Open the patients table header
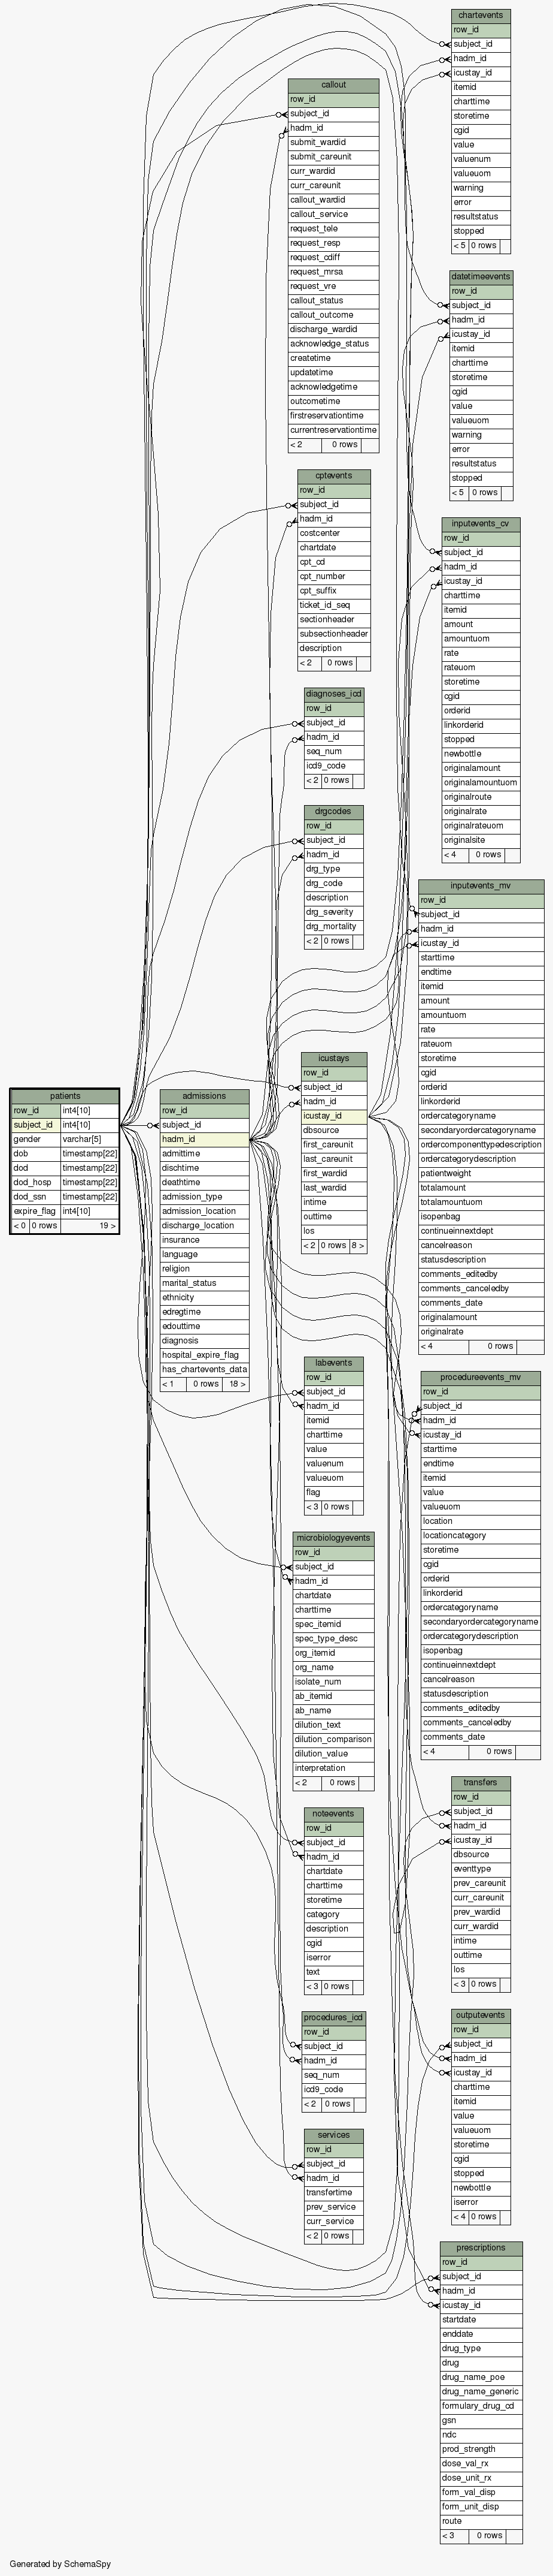Image resolution: width=553 pixels, height=2576 pixels. [65, 1096]
